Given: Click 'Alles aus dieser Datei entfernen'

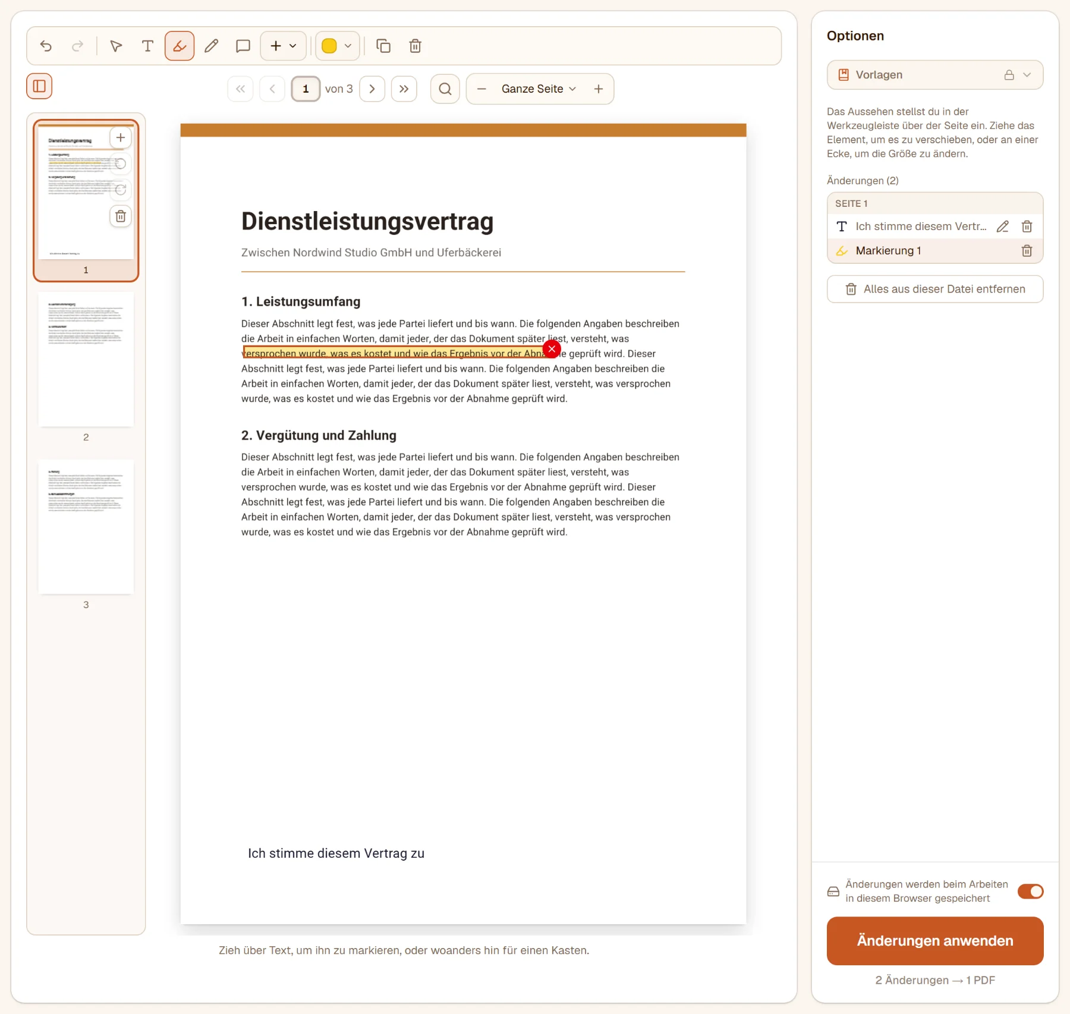Looking at the screenshot, I should (934, 289).
